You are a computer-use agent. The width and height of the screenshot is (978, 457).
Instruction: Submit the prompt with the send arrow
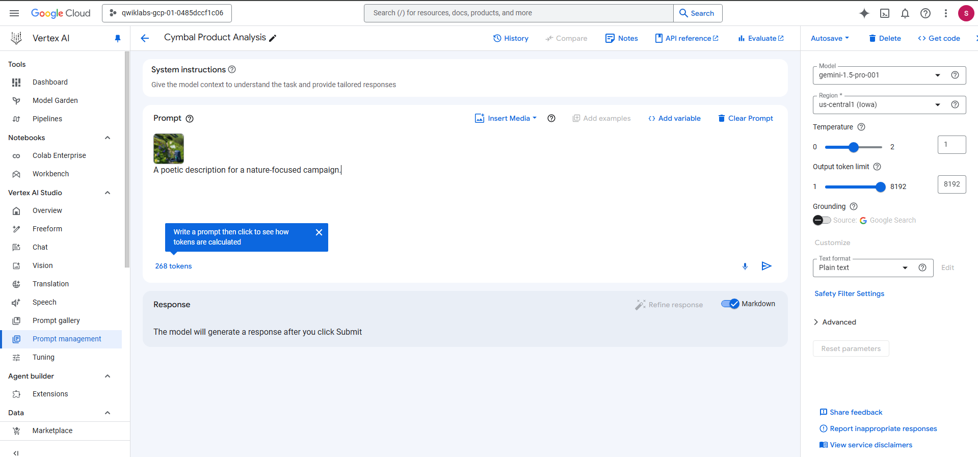766,266
